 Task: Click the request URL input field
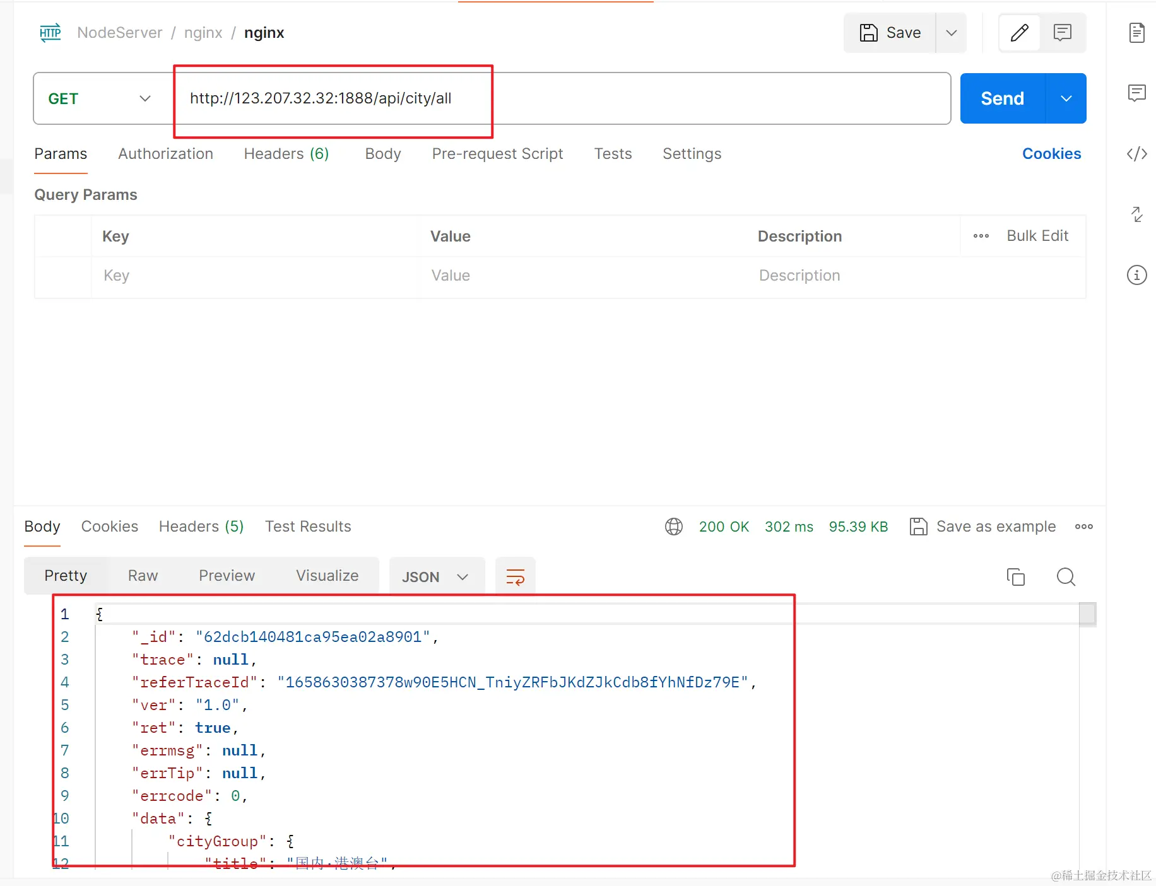click(562, 98)
